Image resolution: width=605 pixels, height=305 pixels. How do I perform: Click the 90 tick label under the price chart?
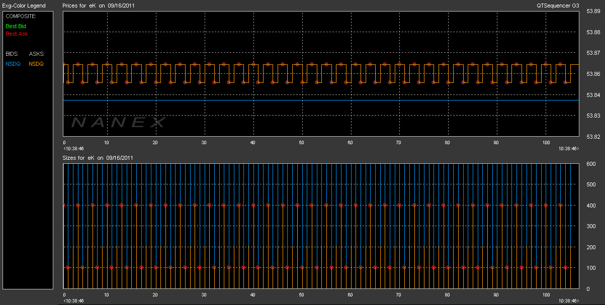click(x=496, y=143)
